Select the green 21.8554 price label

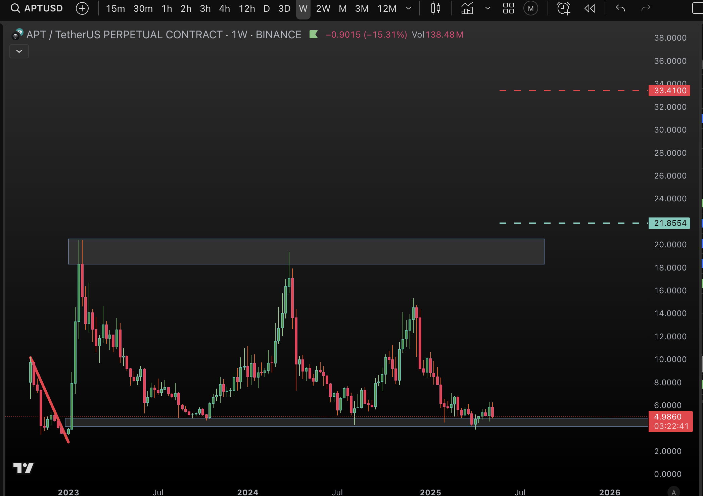(x=669, y=223)
